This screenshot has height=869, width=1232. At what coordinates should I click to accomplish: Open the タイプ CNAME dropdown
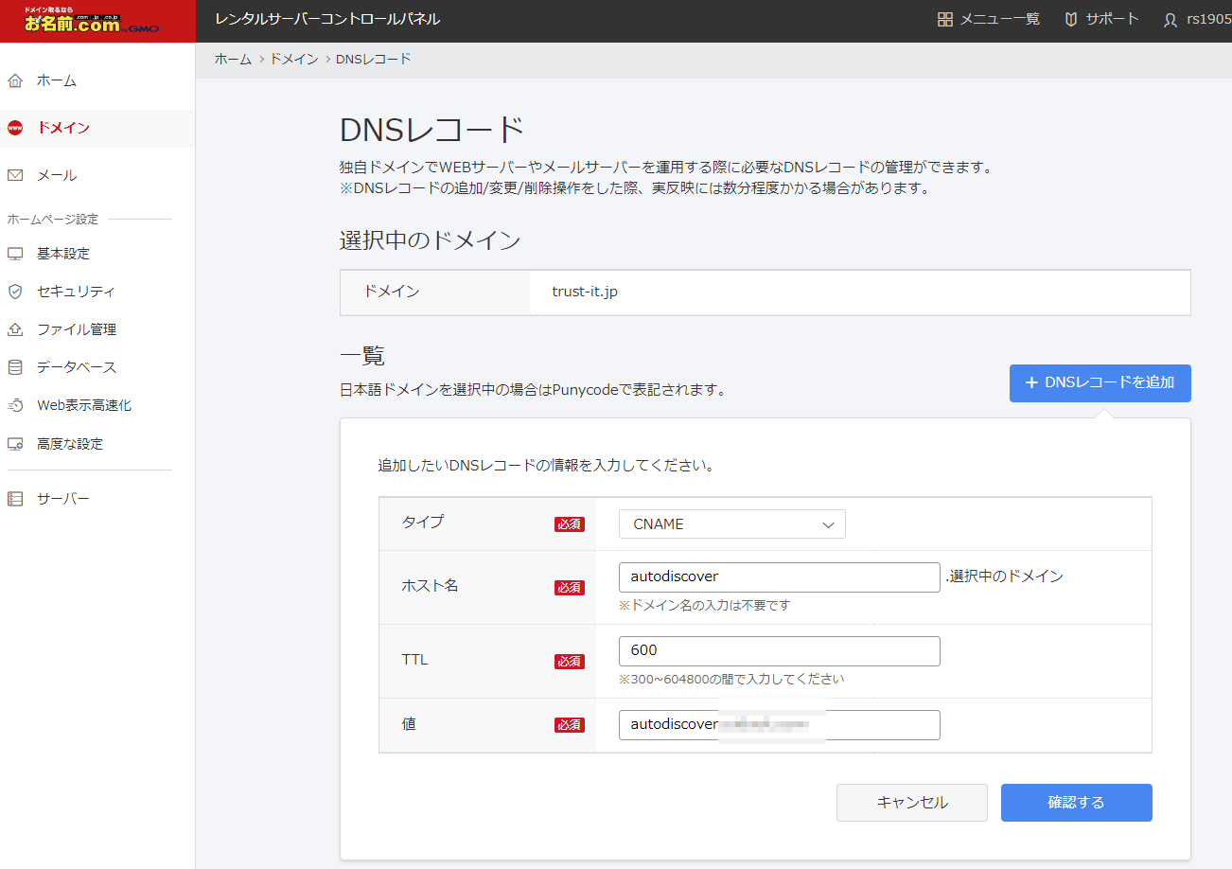point(732,523)
